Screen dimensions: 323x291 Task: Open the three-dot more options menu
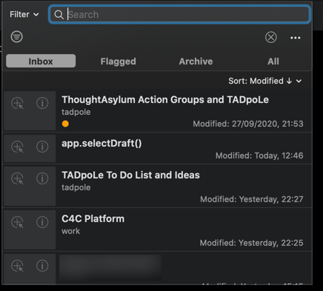click(296, 38)
